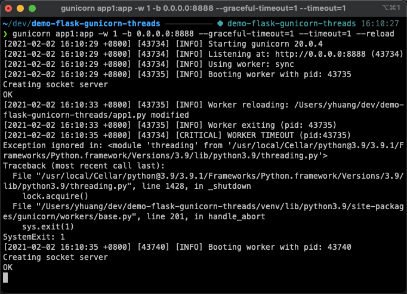Click the teal git branch icon in prompt
The width and height of the screenshot is (407, 294).
(220, 24)
